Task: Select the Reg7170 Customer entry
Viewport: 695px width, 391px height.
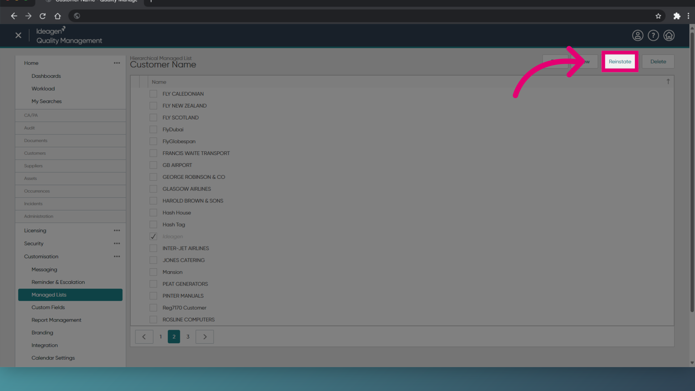Action: pyautogui.click(x=184, y=308)
